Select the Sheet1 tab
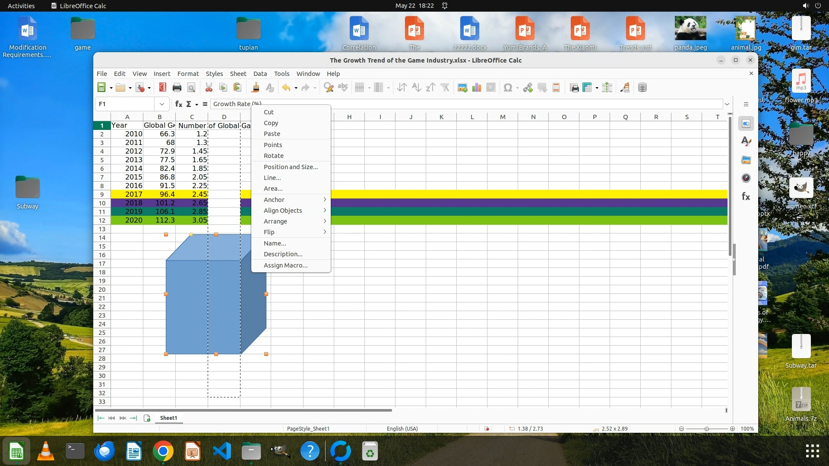The height and width of the screenshot is (466, 829). 168,418
